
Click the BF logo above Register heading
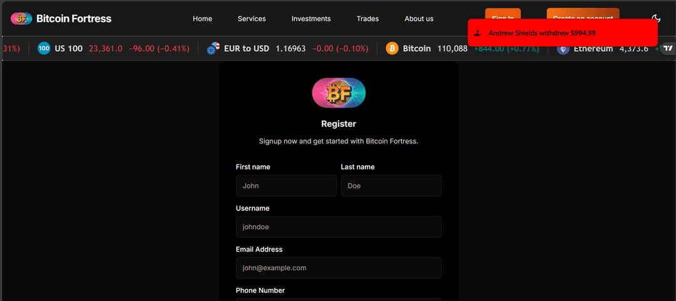[339, 93]
